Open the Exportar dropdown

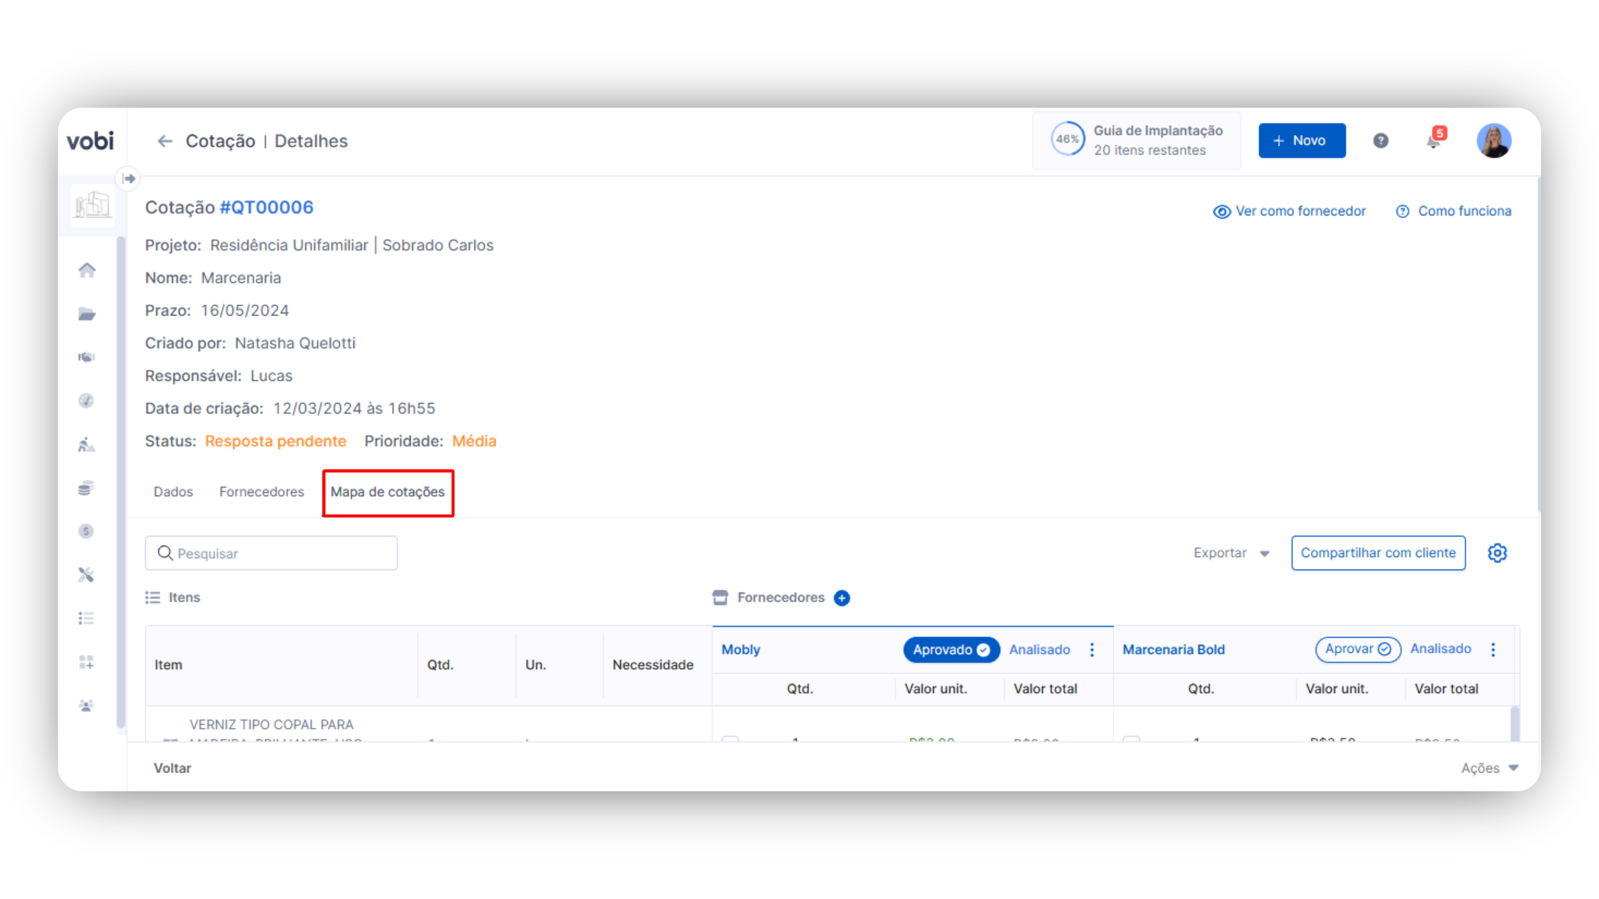click(x=1231, y=553)
